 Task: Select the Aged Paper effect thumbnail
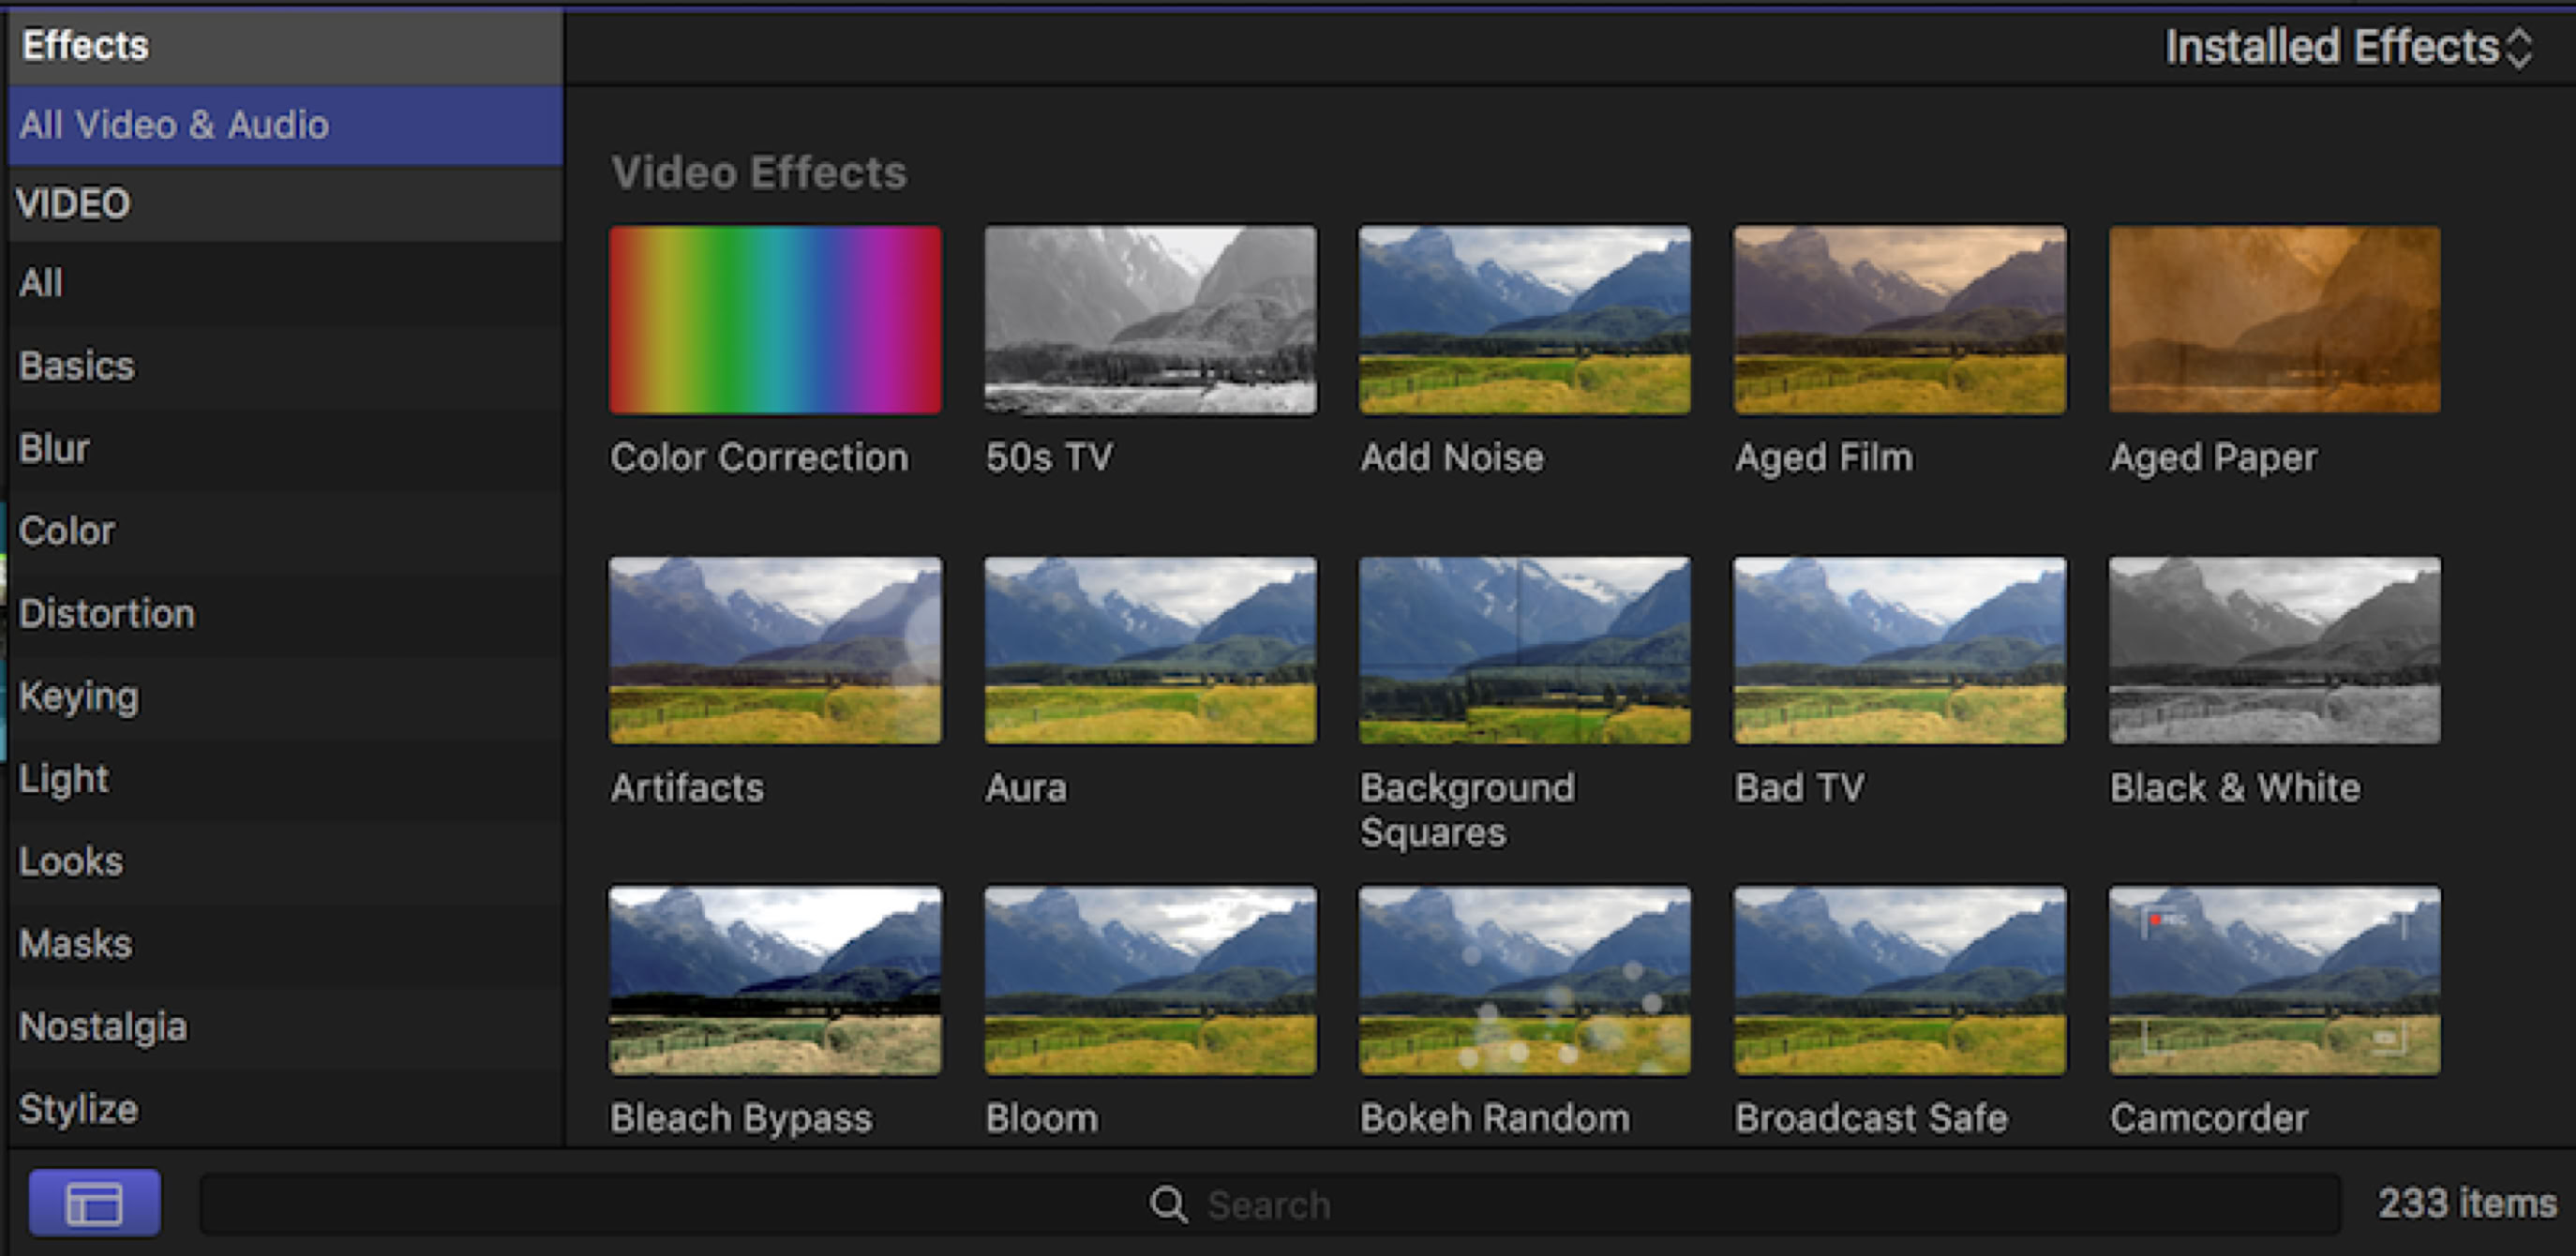pyautogui.click(x=2274, y=320)
